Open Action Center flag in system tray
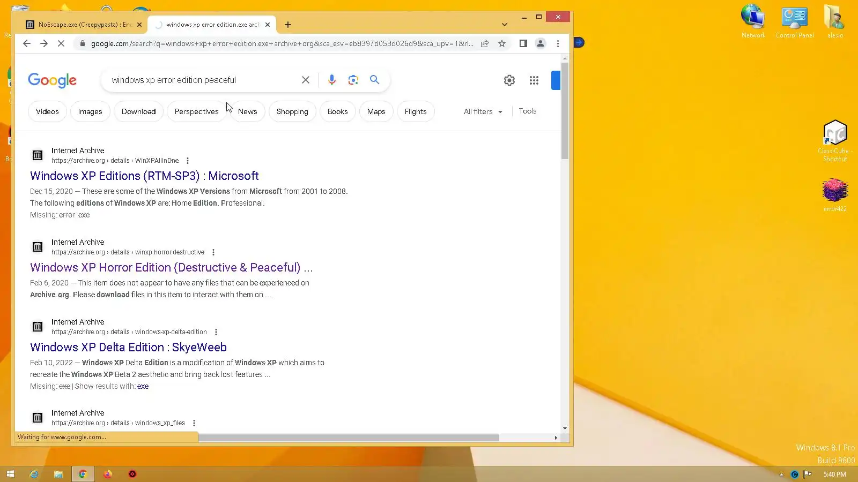This screenshot has width=858, height=482. [808, 474]
